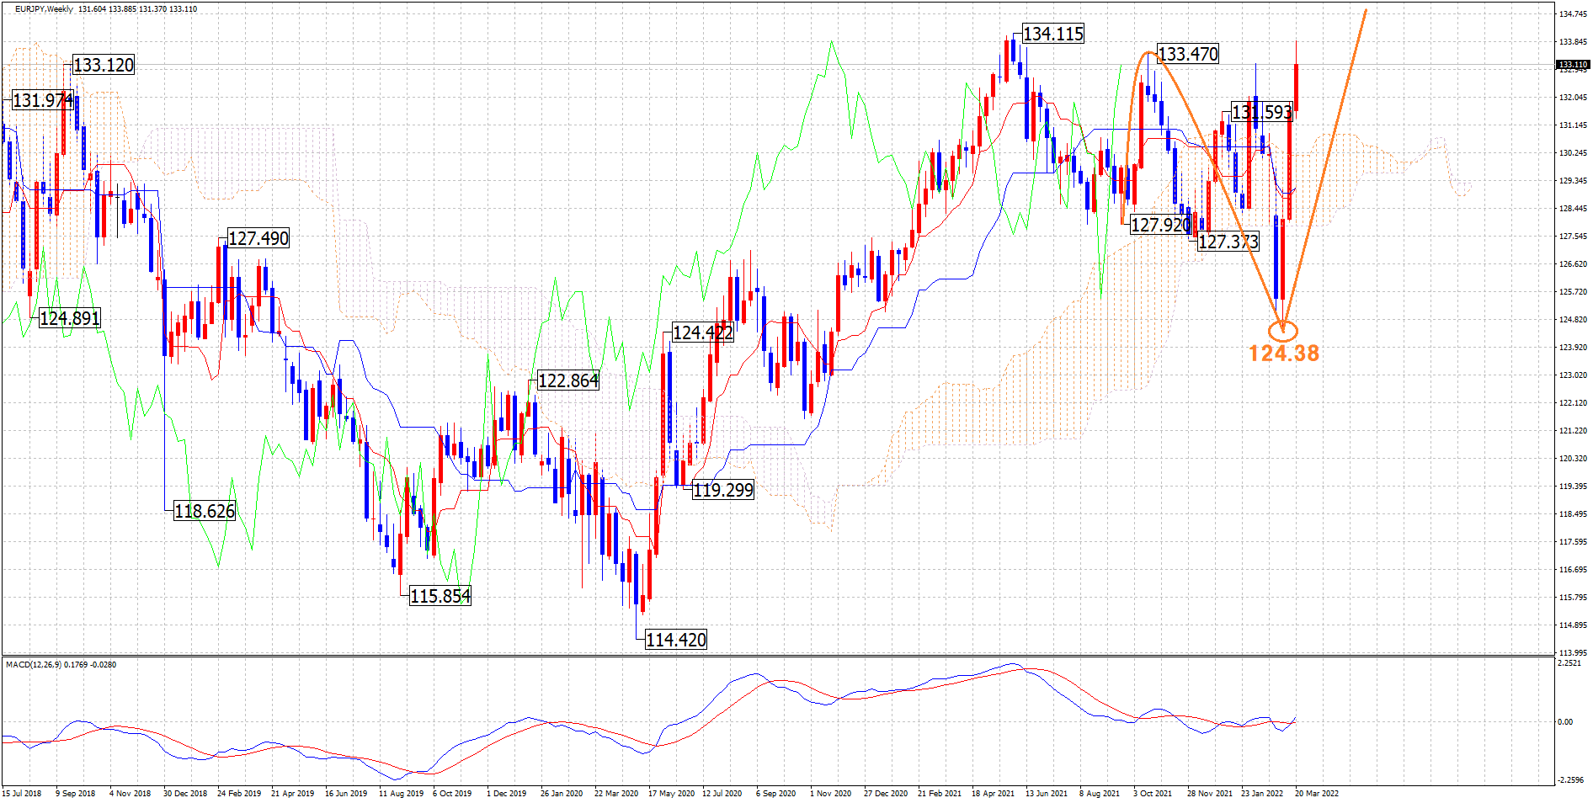Select the 122.864 price label
The width and height of the screenshot is (1593, 803).
pos(567,381)
